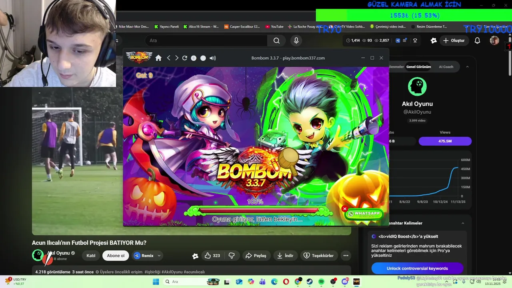Click the Paylaş share button
The image size is (512, 288).
tap(256, 256)
